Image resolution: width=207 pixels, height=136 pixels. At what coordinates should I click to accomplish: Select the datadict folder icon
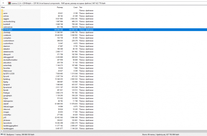coord(2,49)
